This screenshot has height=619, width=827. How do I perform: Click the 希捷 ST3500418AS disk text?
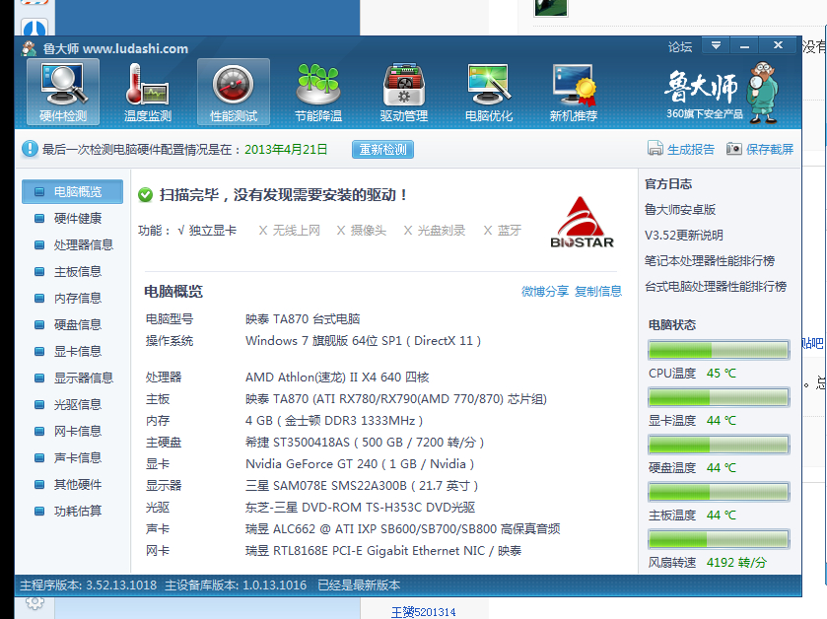point(365,442)
